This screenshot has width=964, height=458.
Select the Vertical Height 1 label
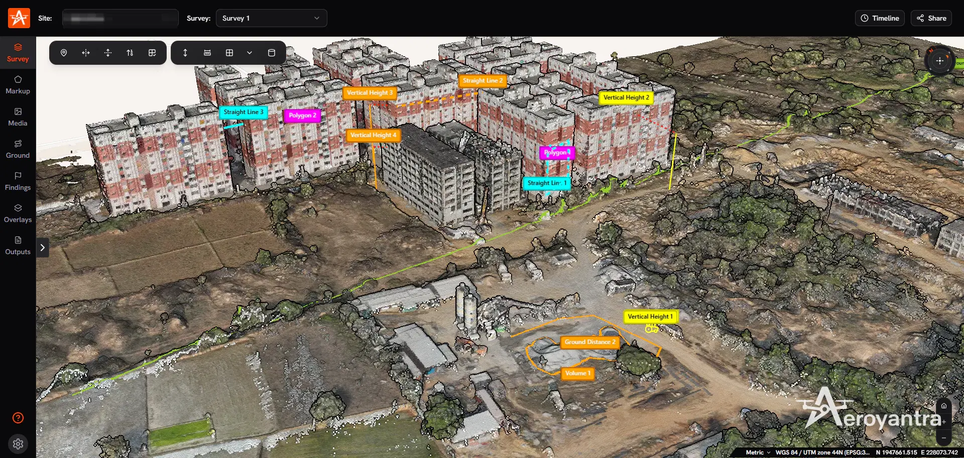[x=650, y=316]
